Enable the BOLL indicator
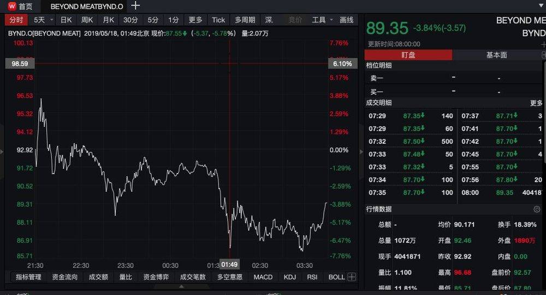The width and height of the screenshot is (546, 295). pos(336,277)
